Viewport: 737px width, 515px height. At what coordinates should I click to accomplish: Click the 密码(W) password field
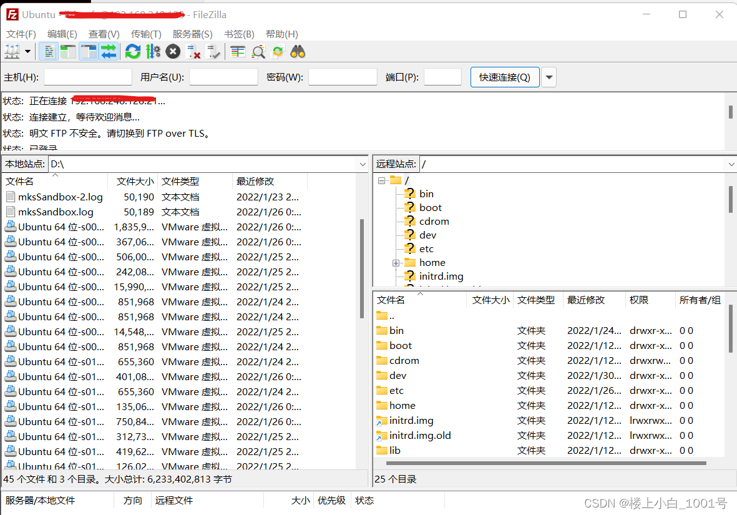point(343,77)
